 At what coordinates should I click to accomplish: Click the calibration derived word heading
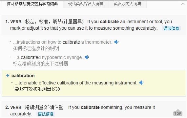(x=23, y=76)
